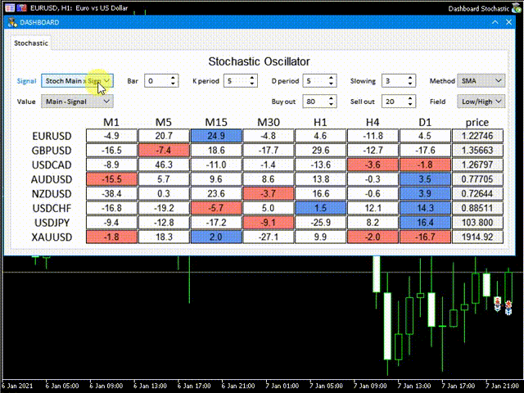524x393 pixels.
Task: Switch to the Stochastic tab
Action: (x=30, y=43)
